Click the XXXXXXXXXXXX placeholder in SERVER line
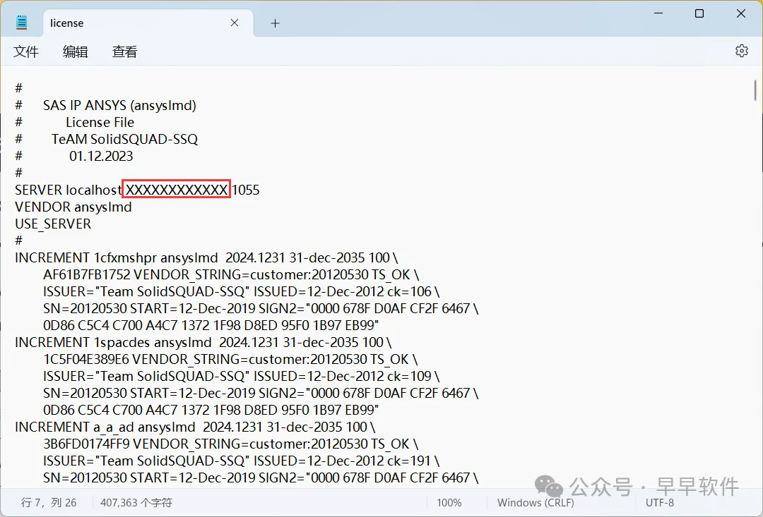 coord(176,190)
